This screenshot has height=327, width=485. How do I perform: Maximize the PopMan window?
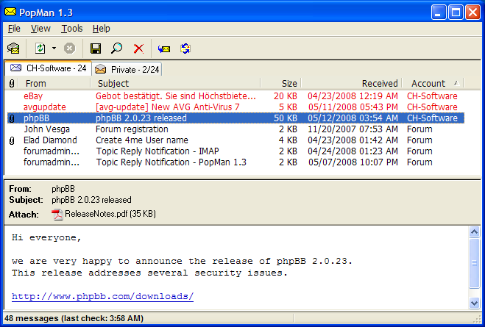click(x=456, y=12)
